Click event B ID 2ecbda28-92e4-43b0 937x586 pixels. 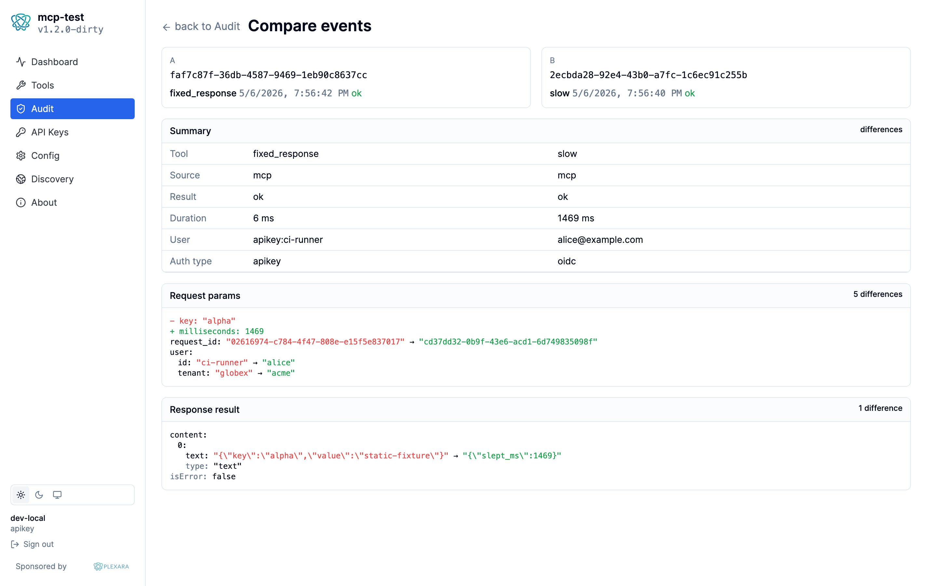648,75
